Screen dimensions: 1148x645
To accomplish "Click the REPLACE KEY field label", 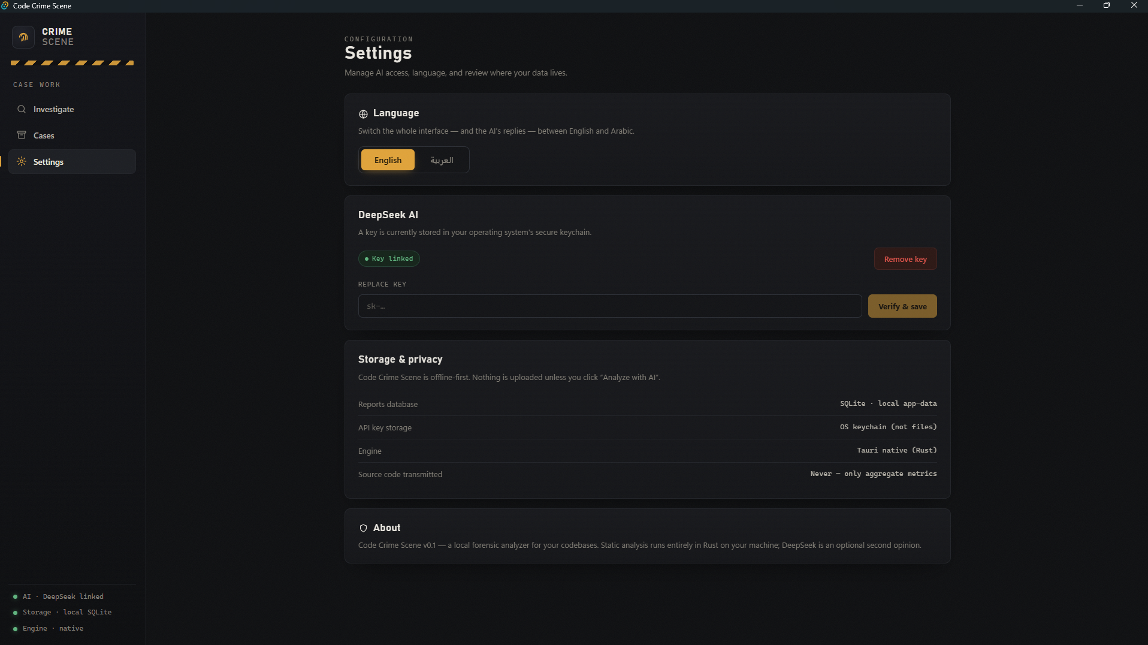I will (382, 284).
